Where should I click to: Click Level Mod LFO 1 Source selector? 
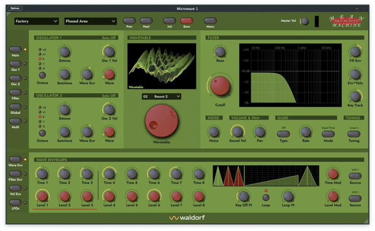(355, 199)
